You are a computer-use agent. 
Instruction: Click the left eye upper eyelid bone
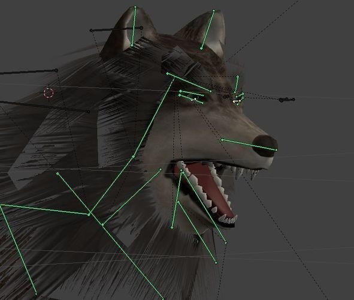192,93
